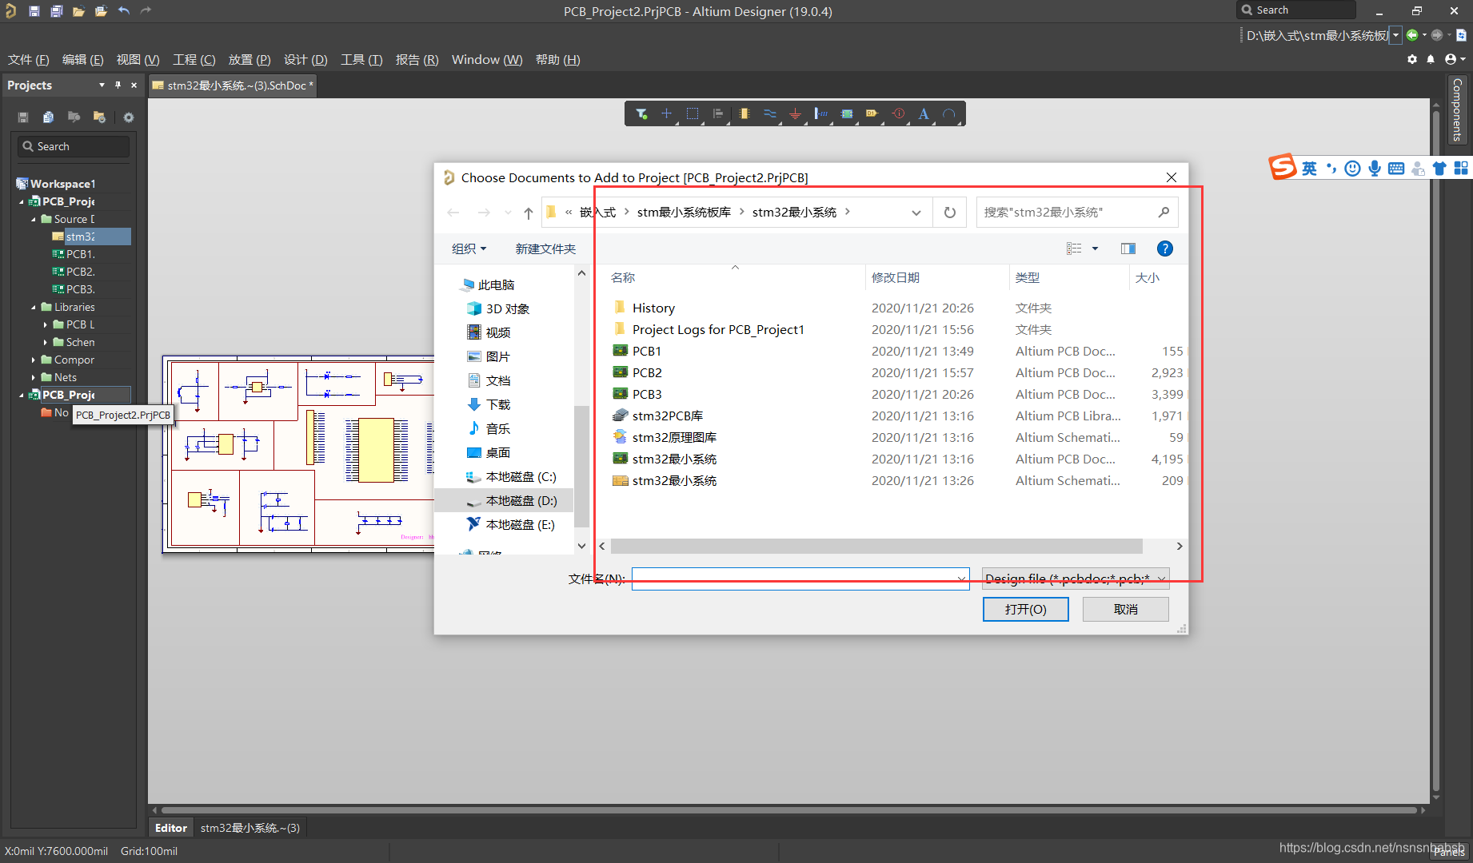Select the History folder in the list
The height and width of the screenshot is (863, 1473).
653,308
